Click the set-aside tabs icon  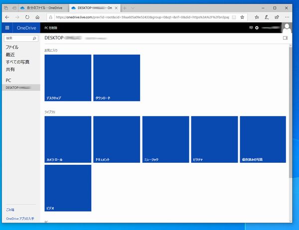tap(6, 8)
